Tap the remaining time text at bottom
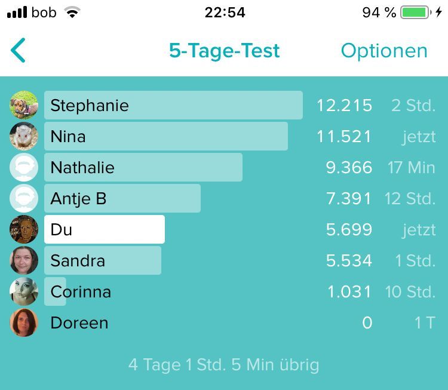448x390 pixels. pos(224,365)
